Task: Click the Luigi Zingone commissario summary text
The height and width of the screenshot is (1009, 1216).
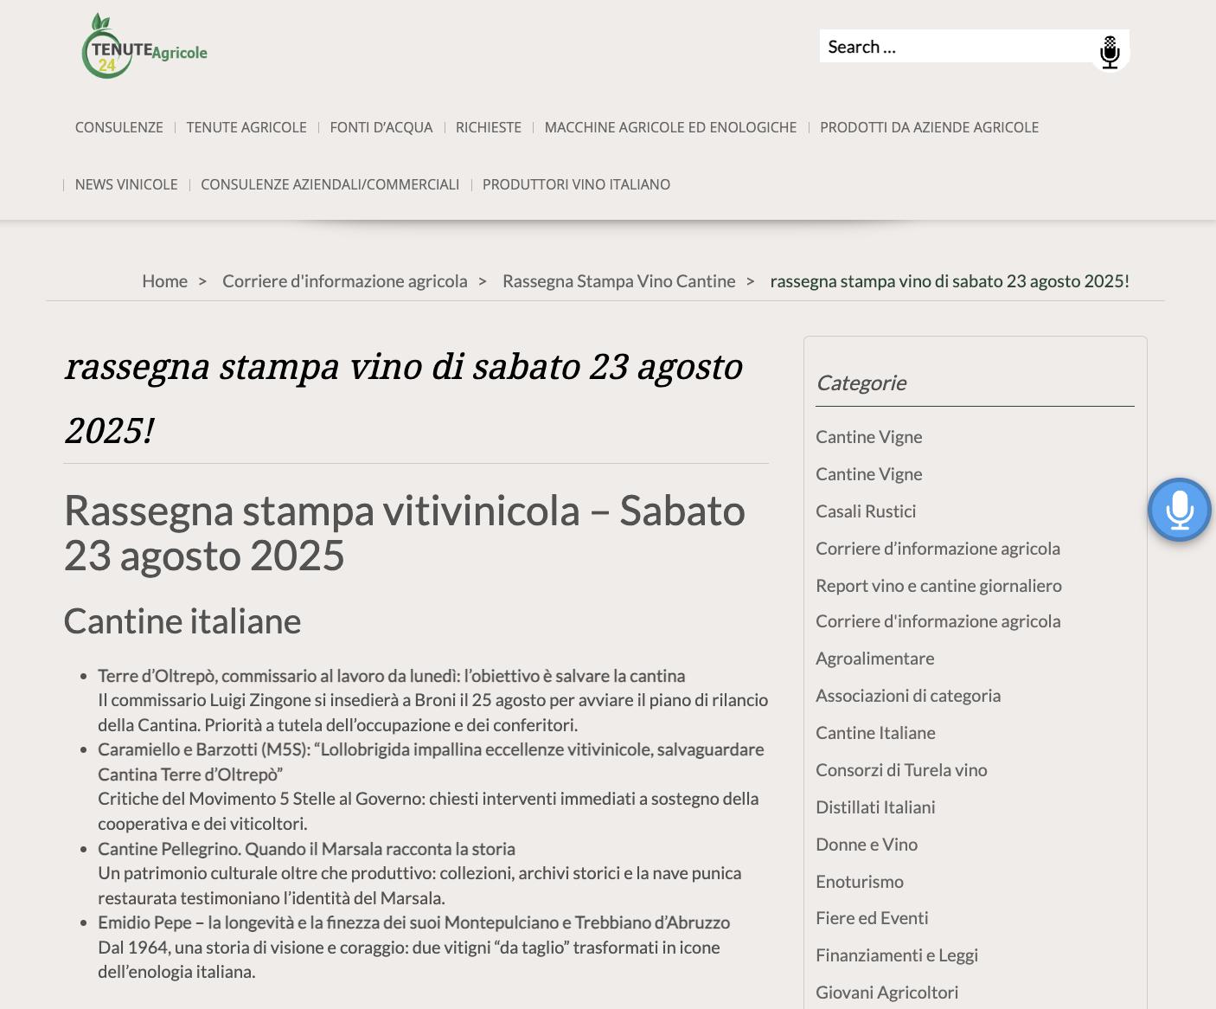Action: 432,712
